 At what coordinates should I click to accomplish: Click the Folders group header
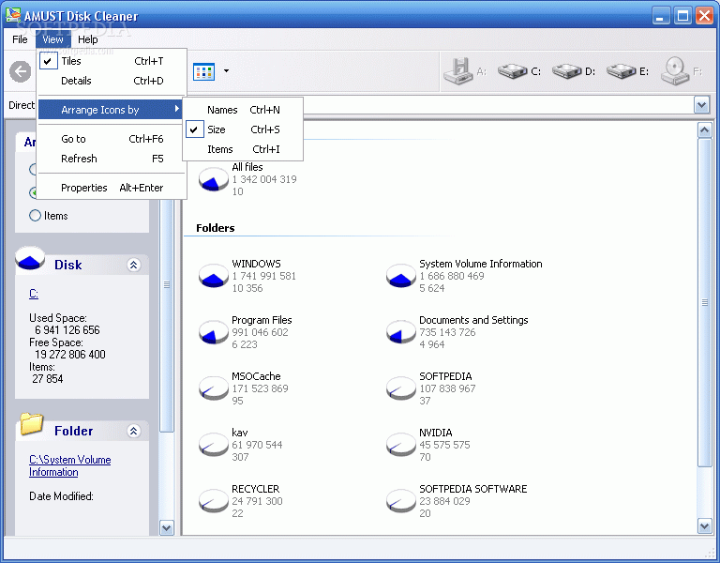click(x=215, y=228)
